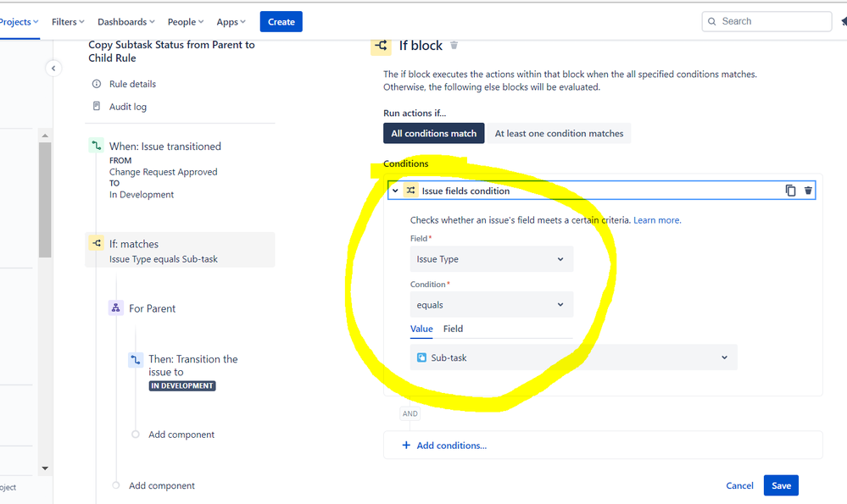Click the Copy Subtask Status rule title

coord(171,52)
